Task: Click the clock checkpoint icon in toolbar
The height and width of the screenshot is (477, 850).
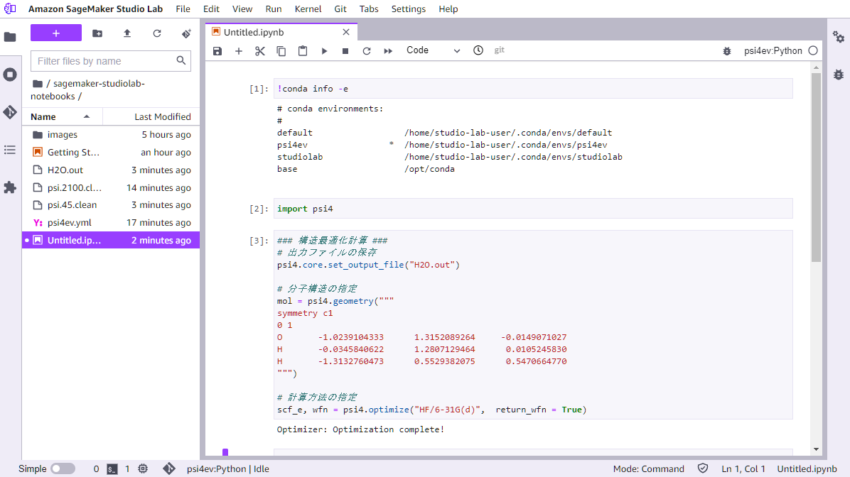Action: [x=478, y=50]
